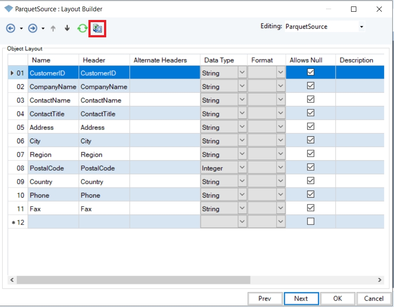Image resolution: width=394 pixels, height=307 pixels.
Task: Open Format dropdown for the City row
Action: (280, 141)
